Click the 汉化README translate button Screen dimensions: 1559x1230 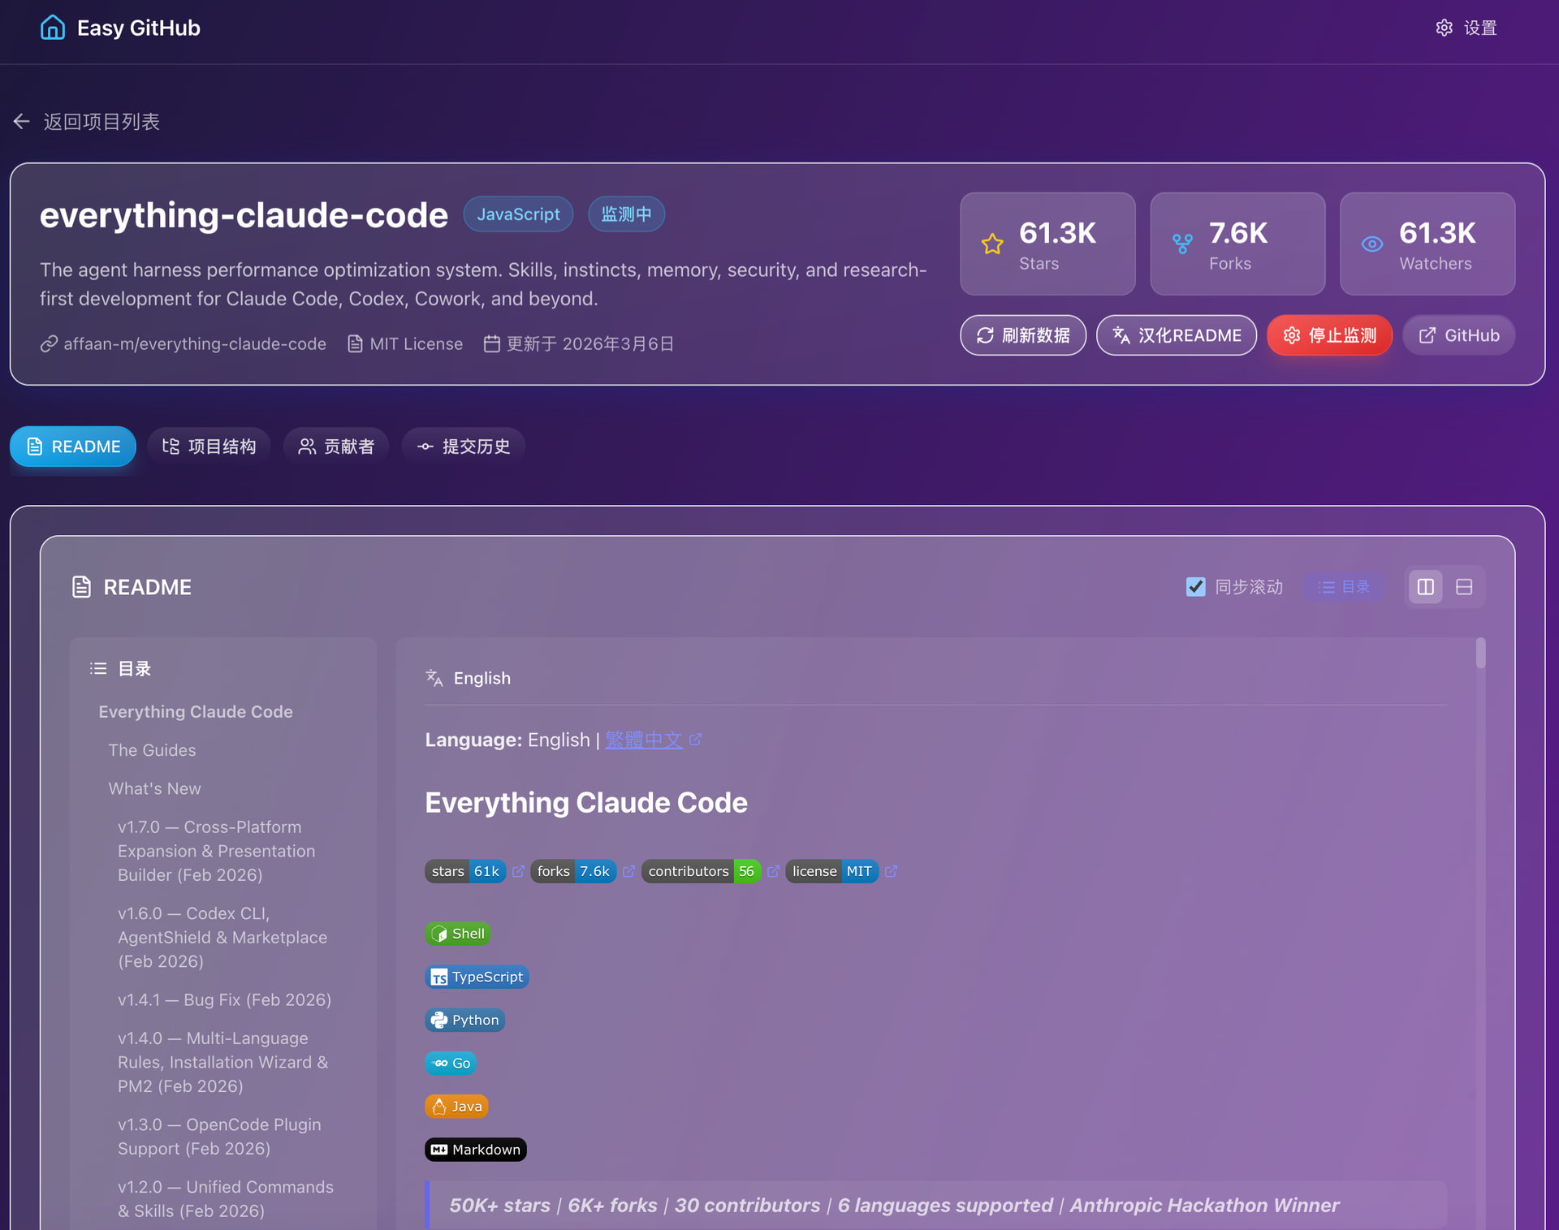click(1177, 335)
